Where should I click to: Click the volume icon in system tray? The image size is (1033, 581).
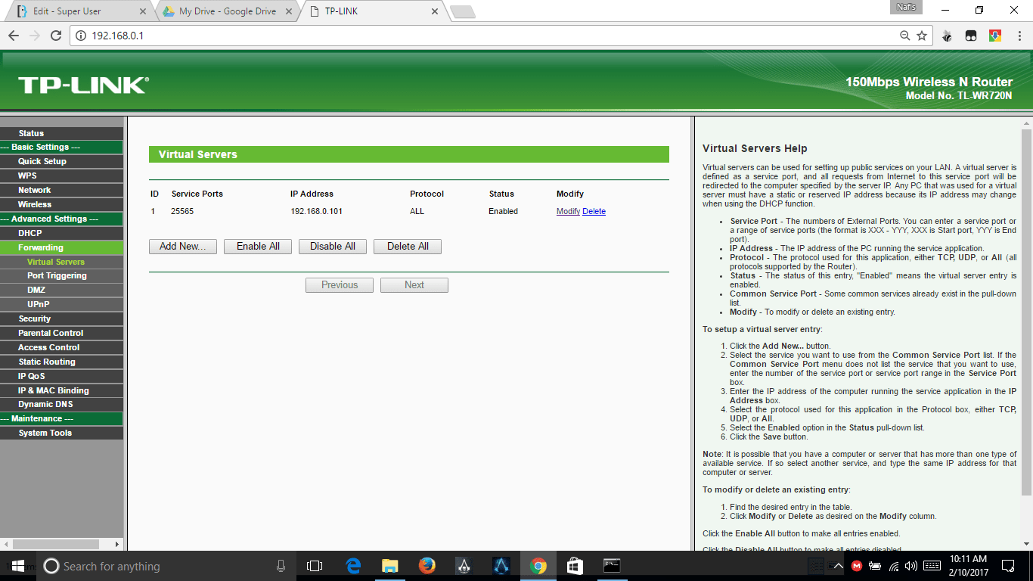[911, 566]
